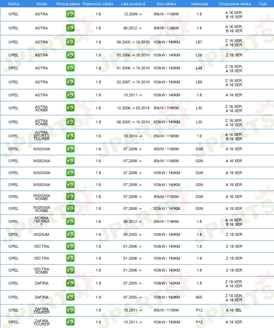
Task: Select 'INSIGNIA KOMBI' cell in 1.8 row
Action: (x=42, y=209)
